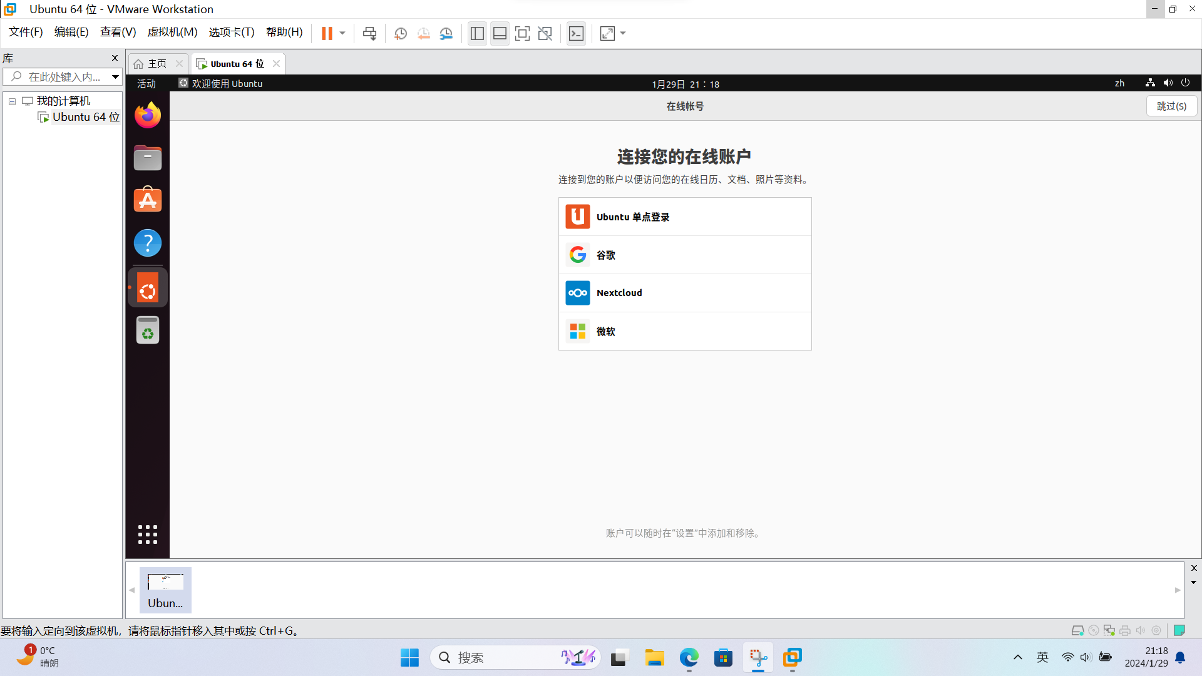Click the thumbnail bar right arrow
The height and width of the screenshot is (676, 1202).
point(1178,590)
